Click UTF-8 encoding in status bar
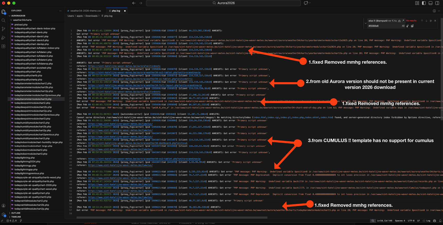The width and height of the screenshot is (443, 225). [x=411, y=221]
